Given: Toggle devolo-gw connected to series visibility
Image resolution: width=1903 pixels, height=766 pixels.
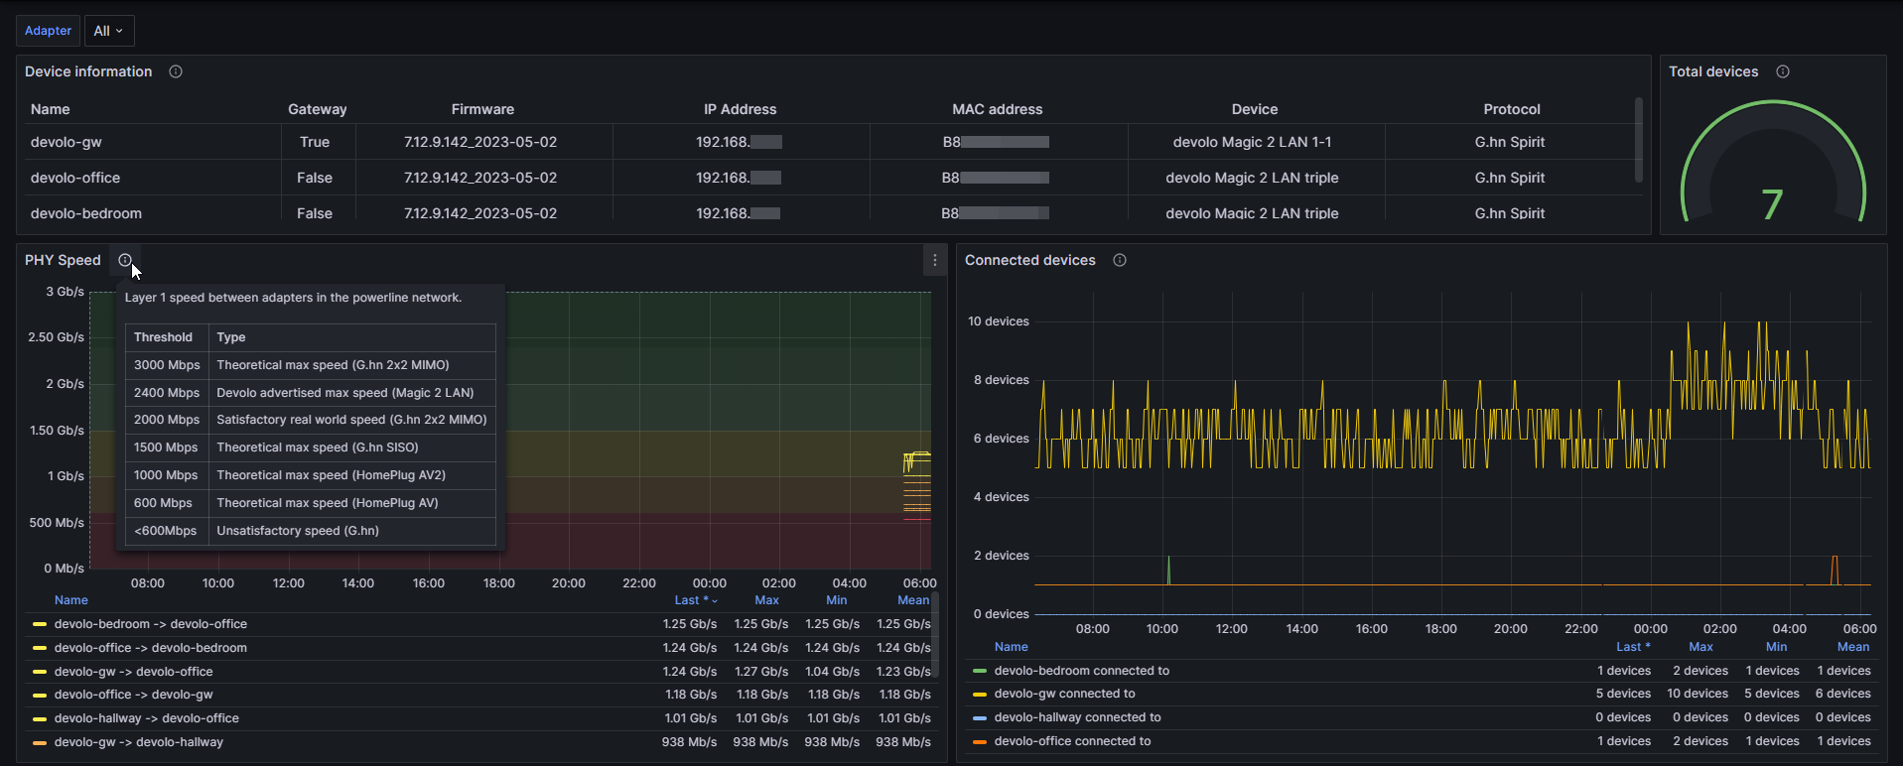Looking at the screenshot, I should (x=1064, y=694).
